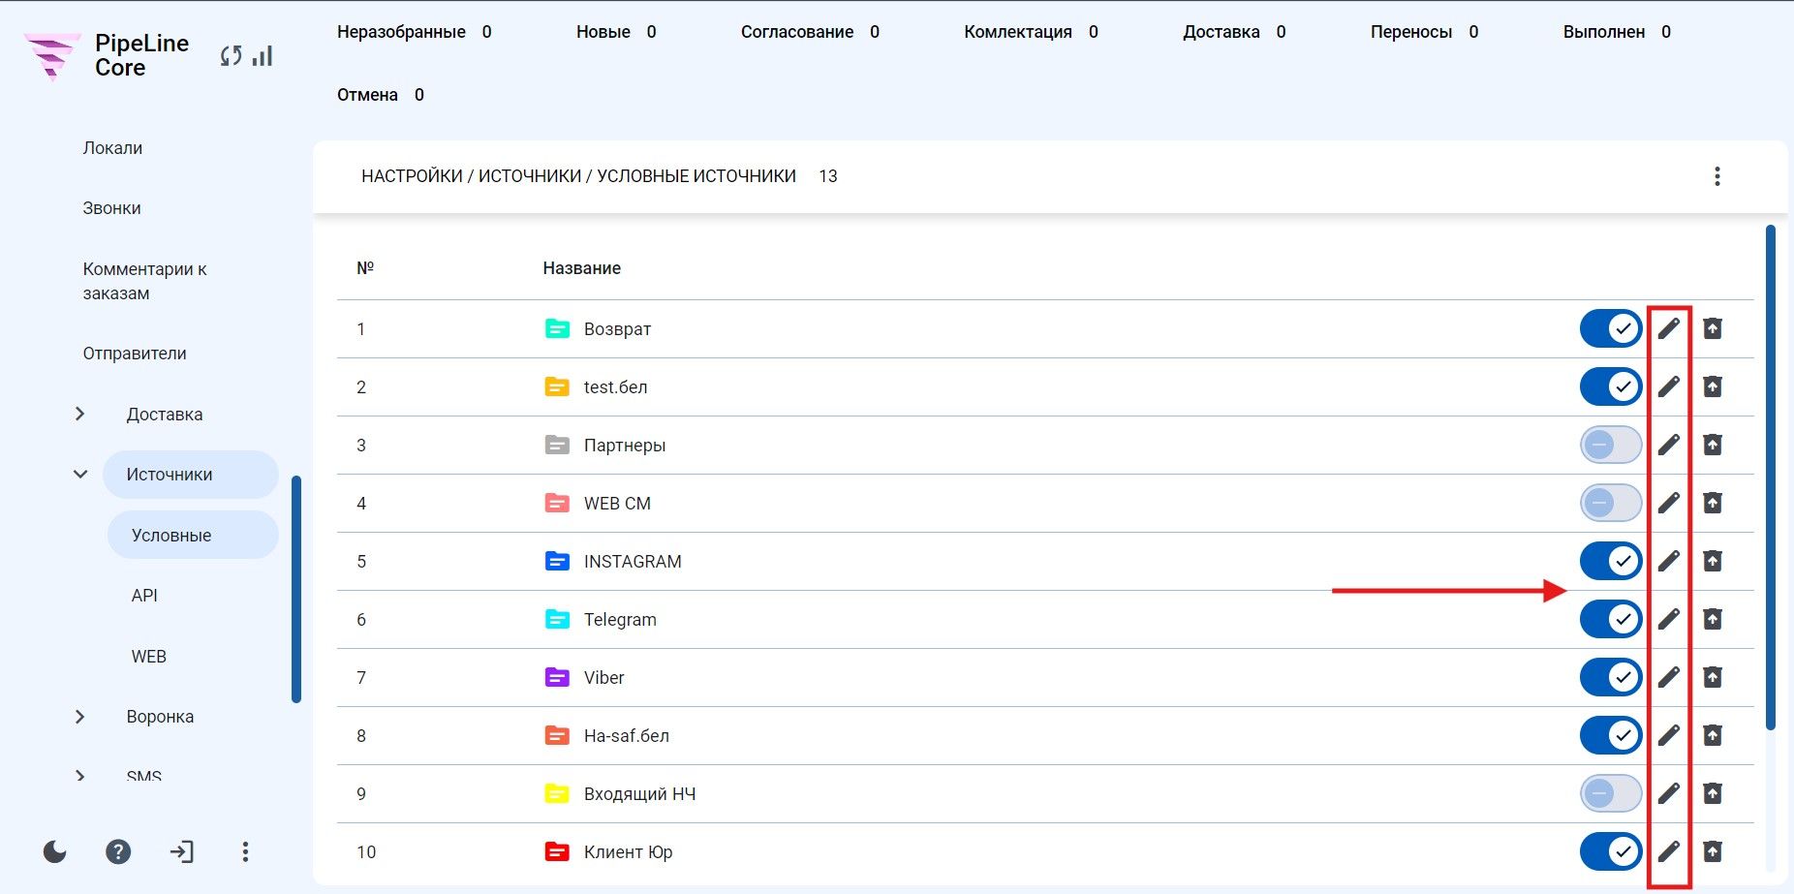Click pencil icon for Партнеры

pos(1668,445)
